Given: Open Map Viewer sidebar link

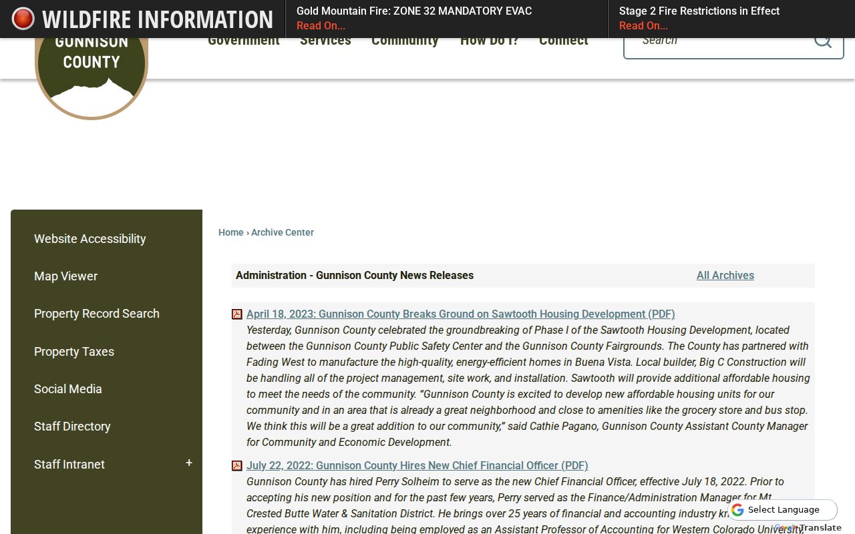Looking at the screenshot, I should point(65,276).
